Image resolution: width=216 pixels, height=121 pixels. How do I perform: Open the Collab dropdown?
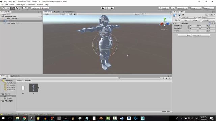pos(164,8)
